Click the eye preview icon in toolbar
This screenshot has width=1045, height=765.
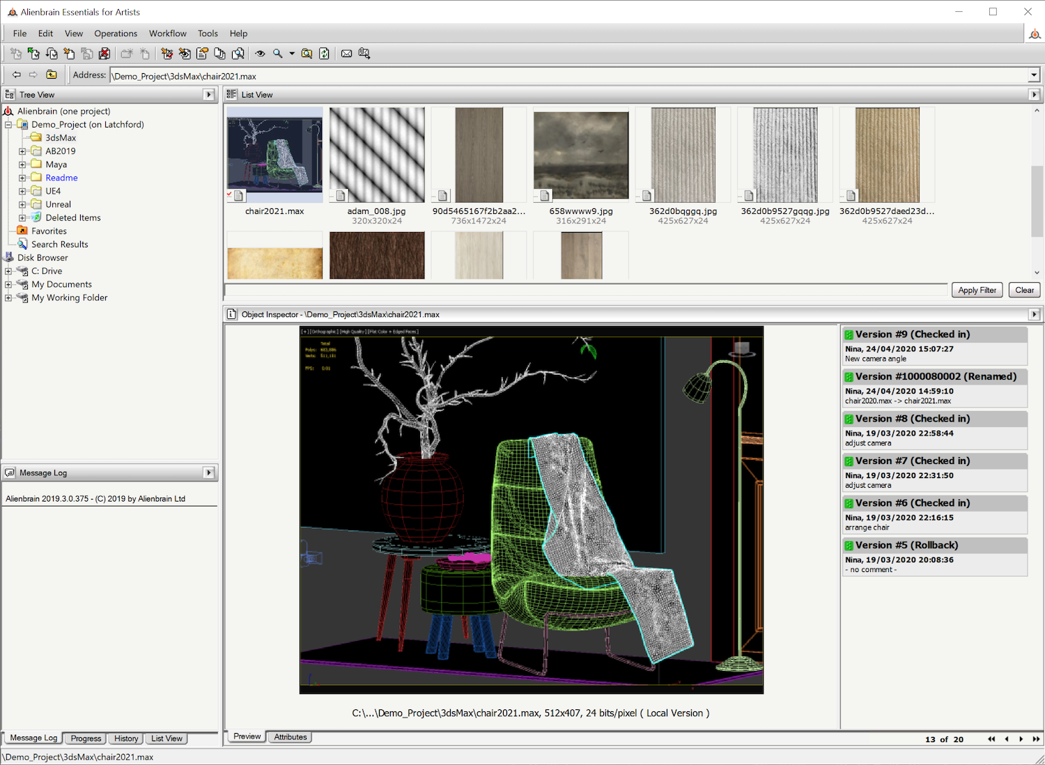tap(260, 54)
